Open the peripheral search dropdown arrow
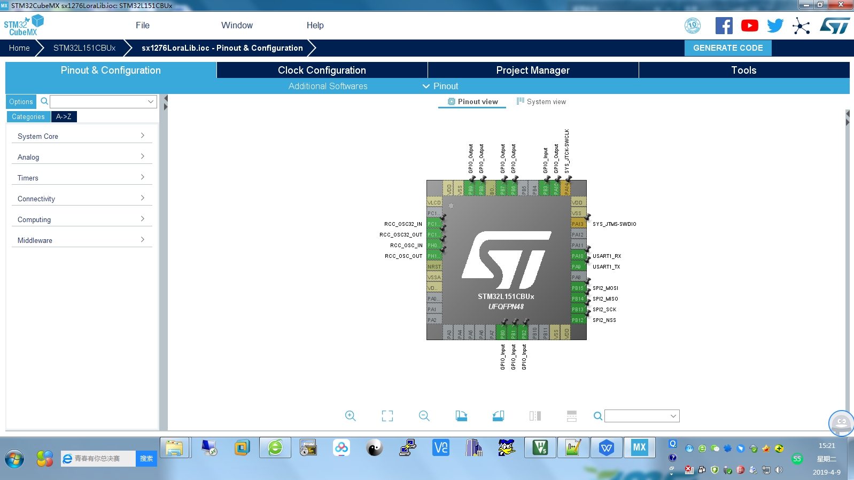 click(151, 101)
